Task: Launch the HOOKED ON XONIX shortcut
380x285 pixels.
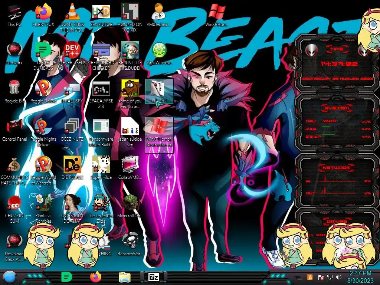Action: 130,17
